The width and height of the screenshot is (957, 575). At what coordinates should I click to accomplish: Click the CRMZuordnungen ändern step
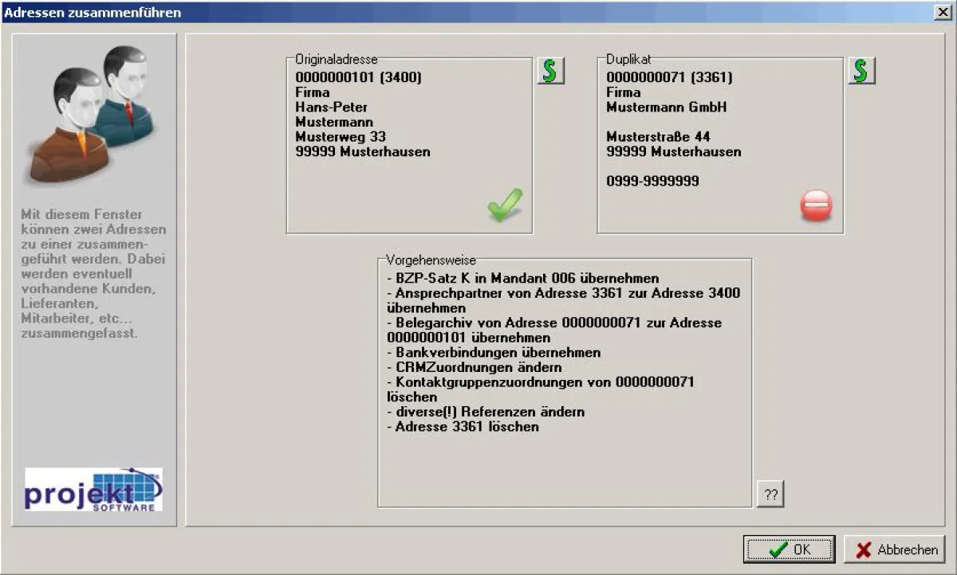coord(474,367)
